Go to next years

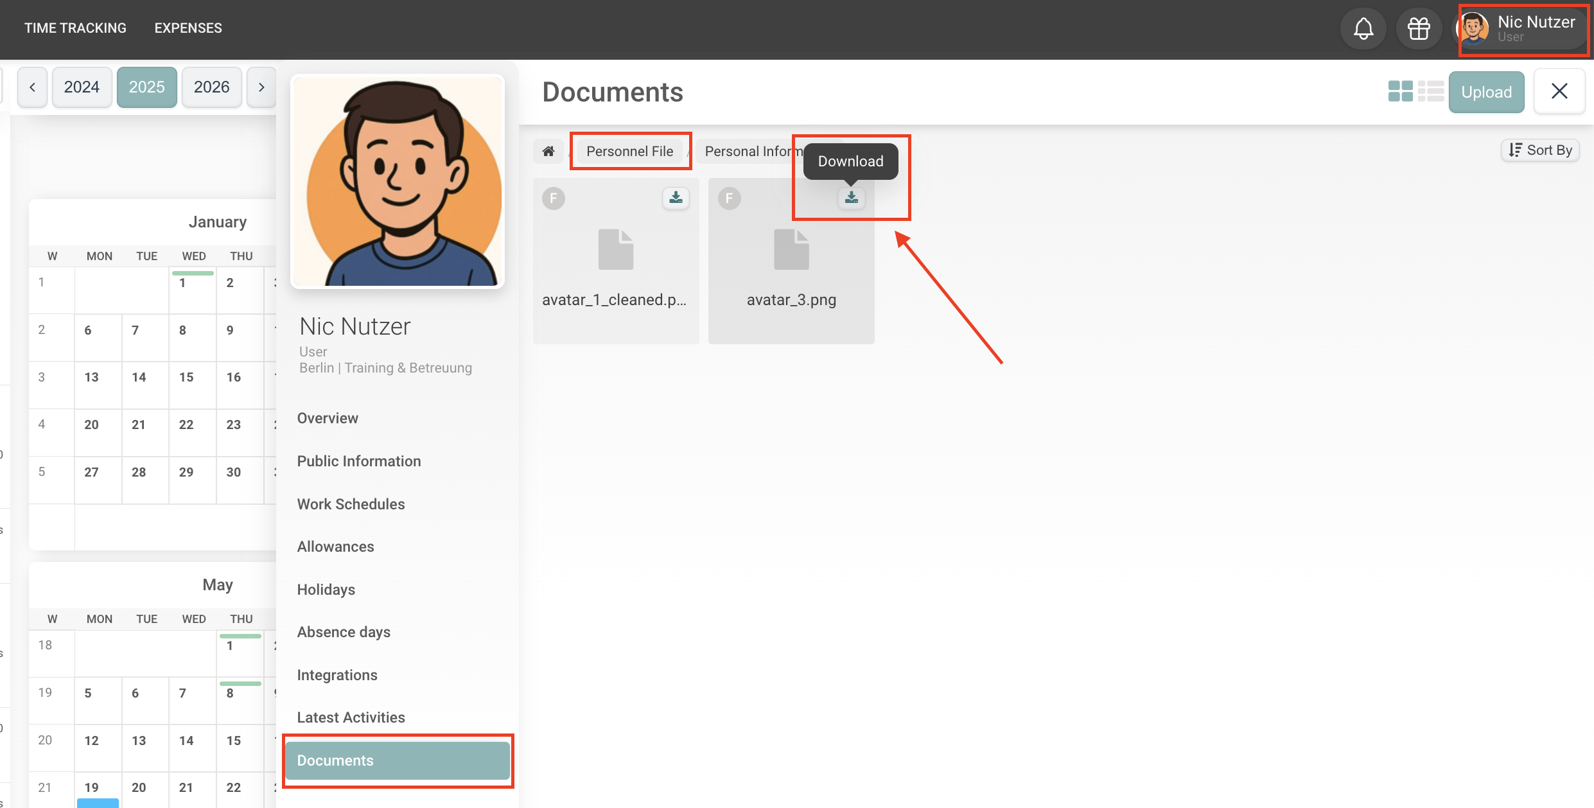(x=261, y=87)
